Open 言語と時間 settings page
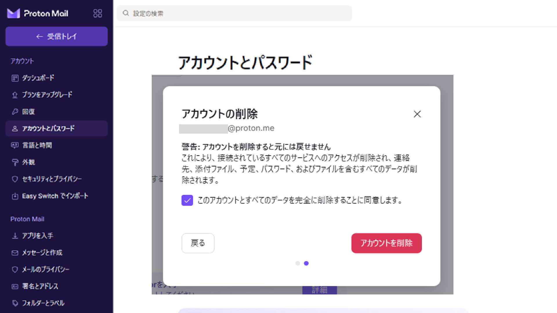 (37, 145)
